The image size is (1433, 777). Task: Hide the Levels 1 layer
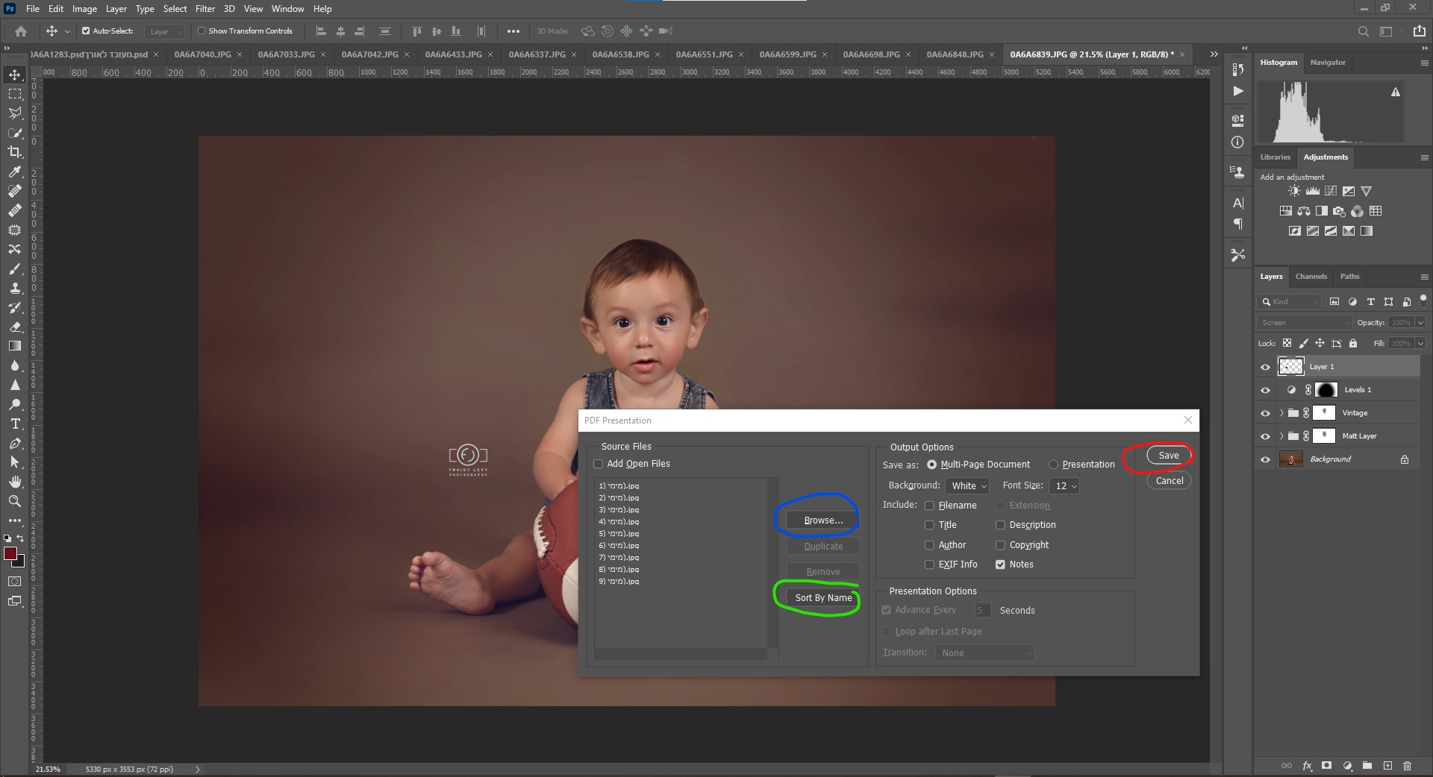1265,390
